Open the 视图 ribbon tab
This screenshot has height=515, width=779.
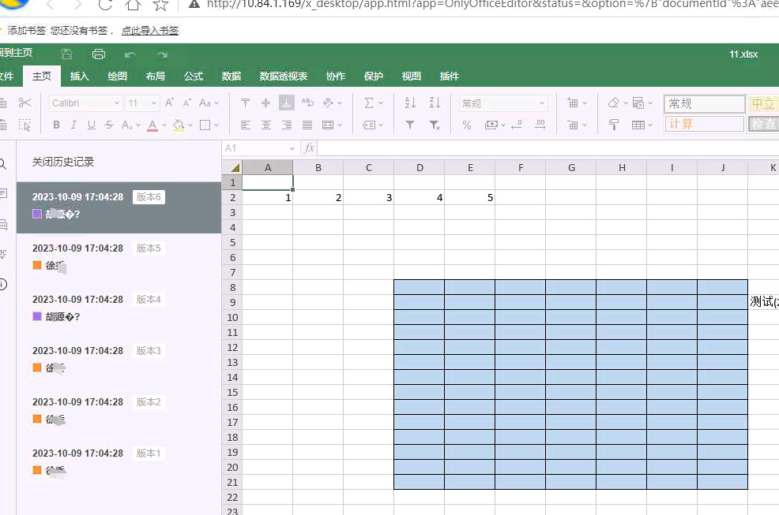tap(412, 76)
